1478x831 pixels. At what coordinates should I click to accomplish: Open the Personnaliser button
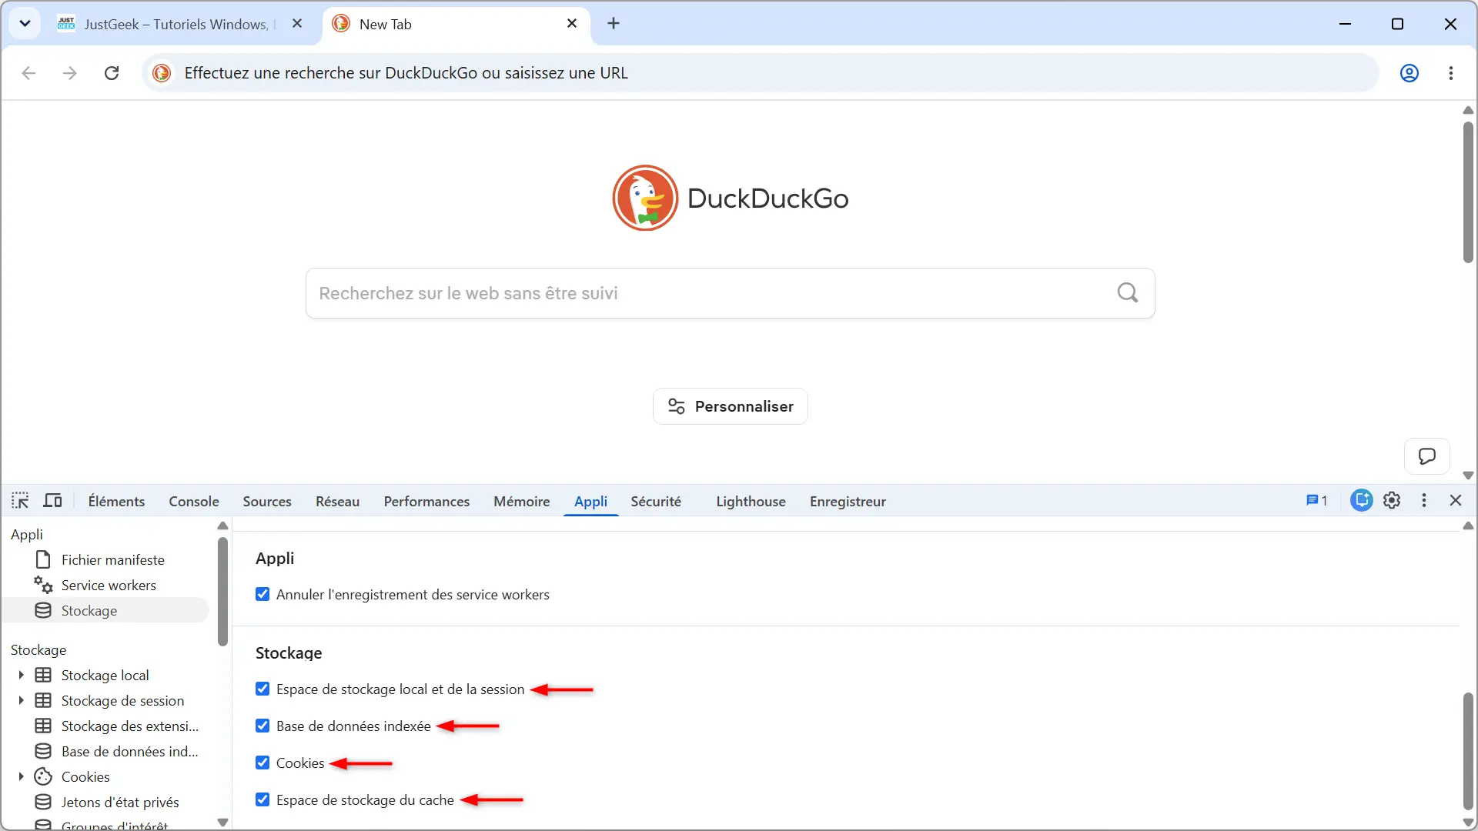[731, 406]
